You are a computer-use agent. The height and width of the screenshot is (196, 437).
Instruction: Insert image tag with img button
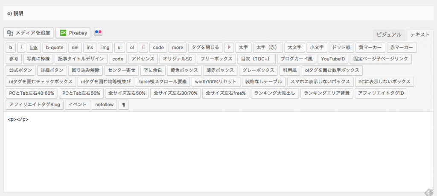click(105, 48)
